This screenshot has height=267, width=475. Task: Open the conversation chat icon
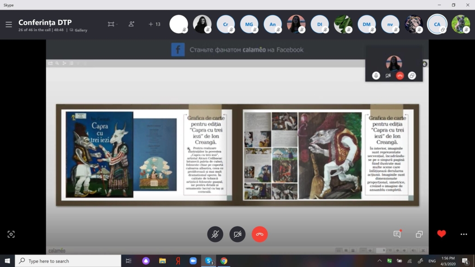(397, 234)
